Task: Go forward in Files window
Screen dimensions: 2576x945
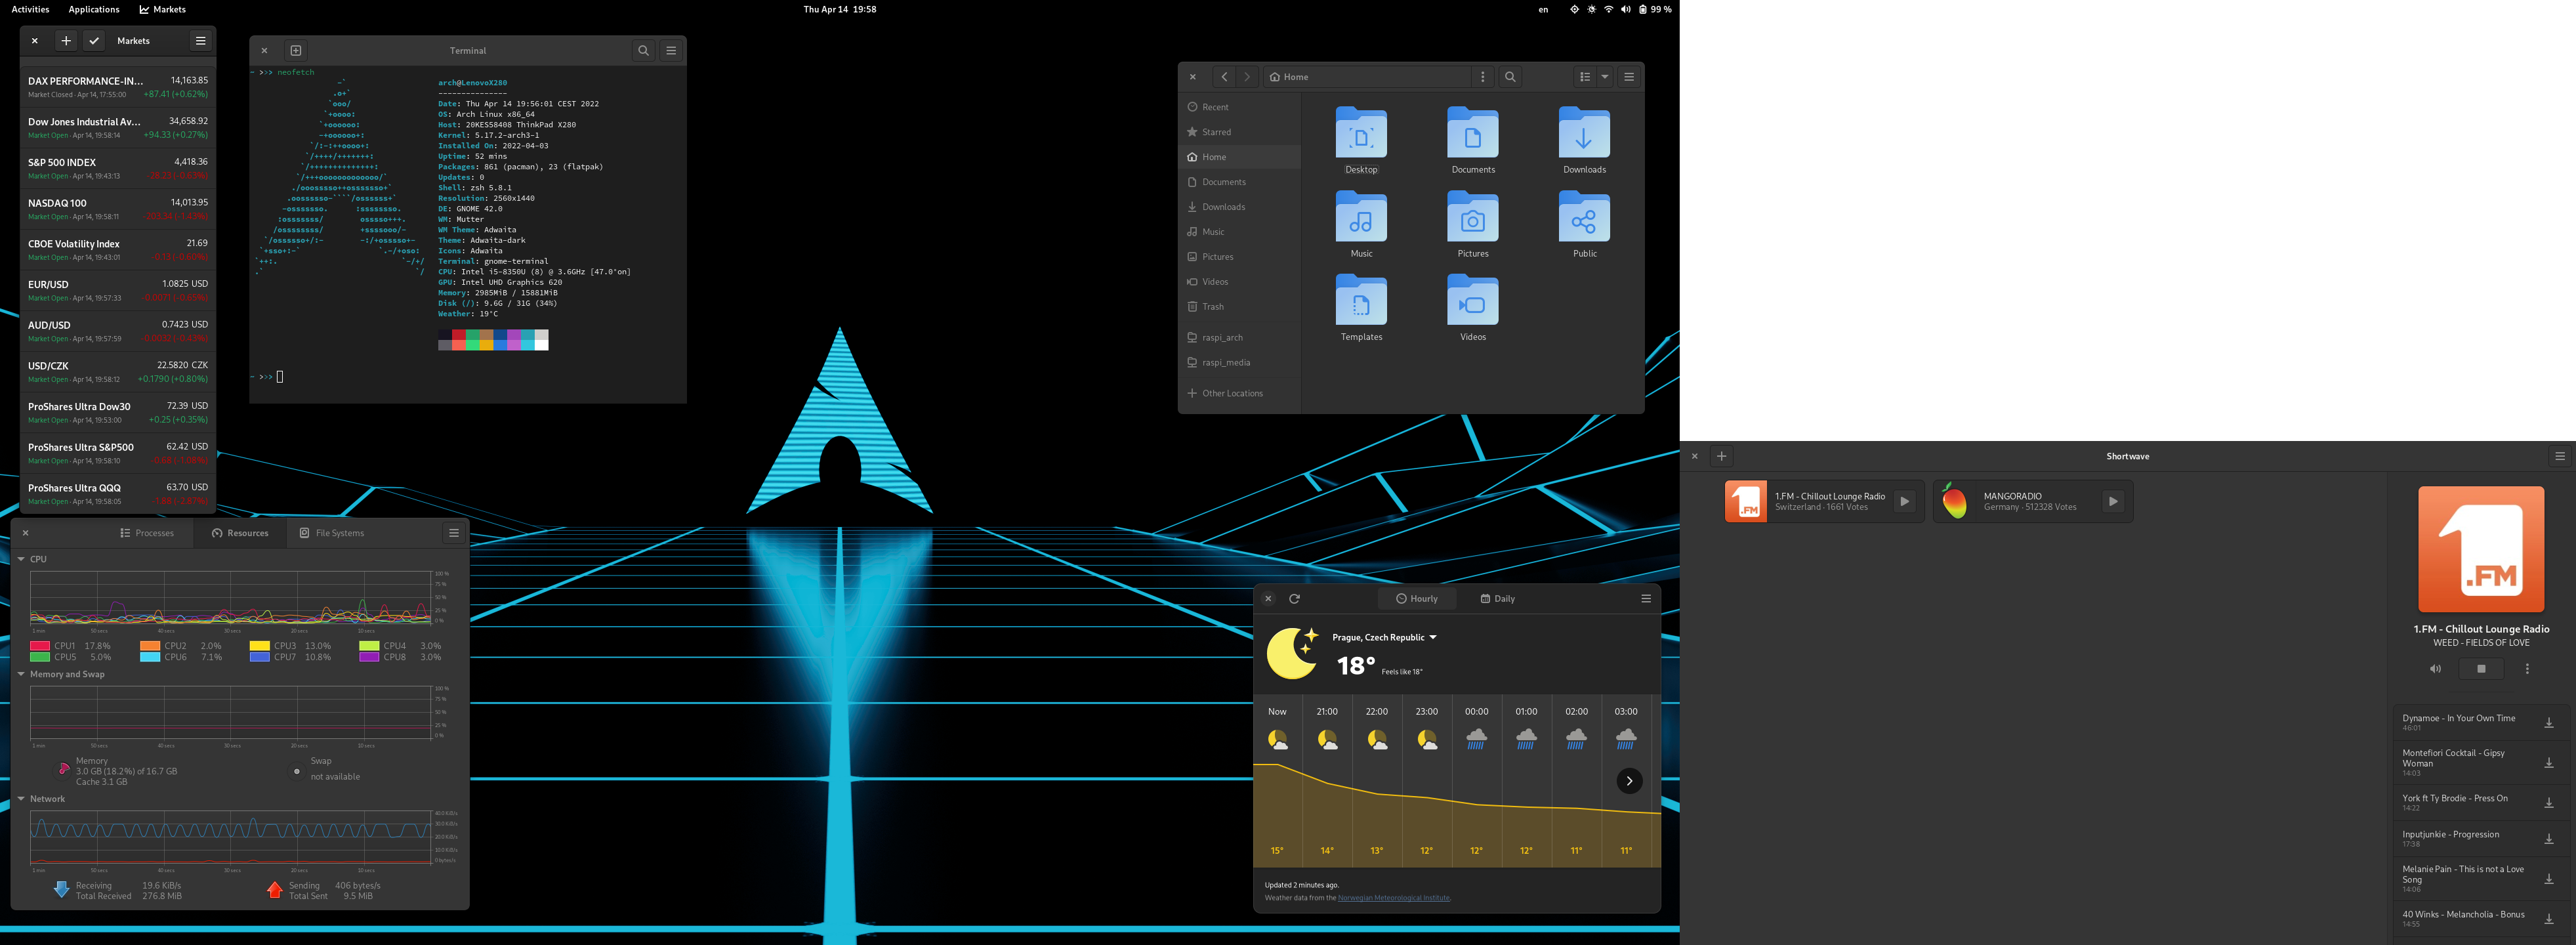Action: [x=1247, y=77]
